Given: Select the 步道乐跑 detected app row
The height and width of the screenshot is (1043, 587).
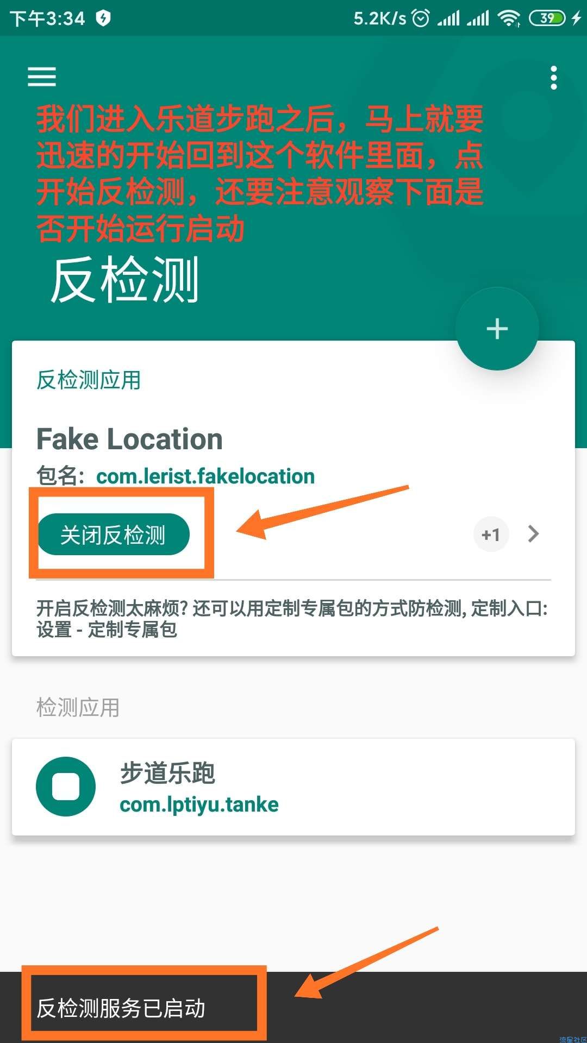Looking at the screenshot, I should pos(293,787).
